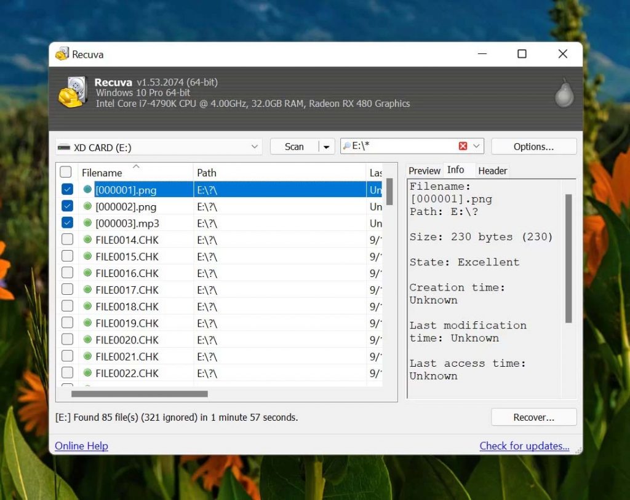This screenshot has width=630, height=500.
Task: Expand the filename filter dropdown
Action: (476, 146)
